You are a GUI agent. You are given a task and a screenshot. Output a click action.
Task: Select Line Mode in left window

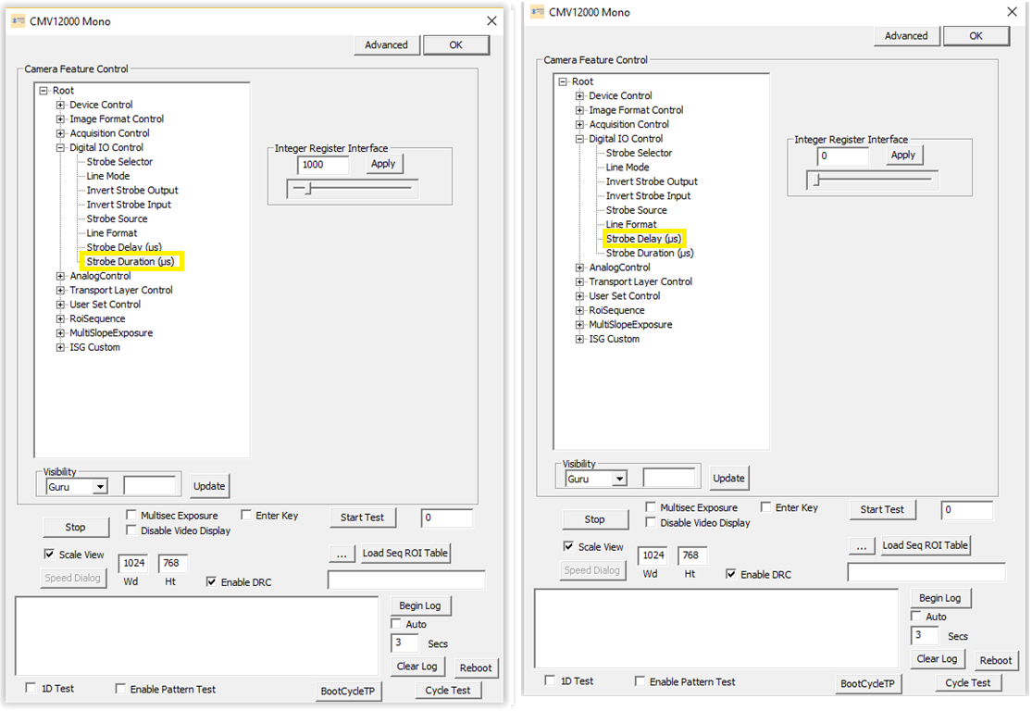point(108,176)
